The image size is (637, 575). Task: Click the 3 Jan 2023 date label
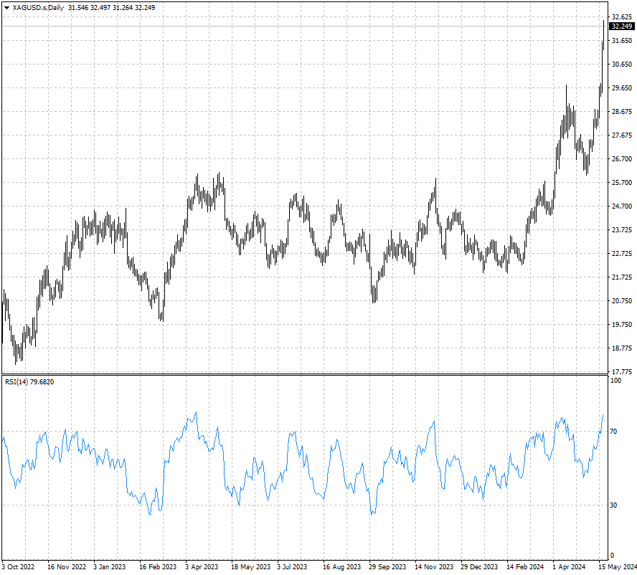point(109,566)
